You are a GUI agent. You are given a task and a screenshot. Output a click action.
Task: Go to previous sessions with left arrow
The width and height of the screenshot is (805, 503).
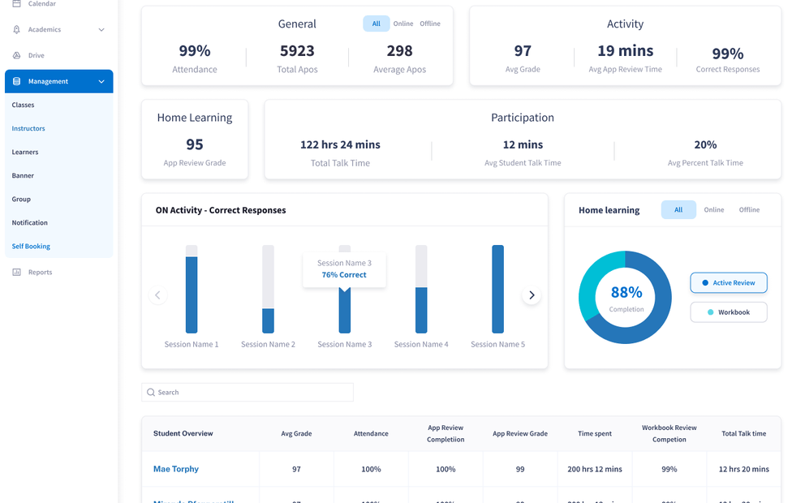(158, 295)
